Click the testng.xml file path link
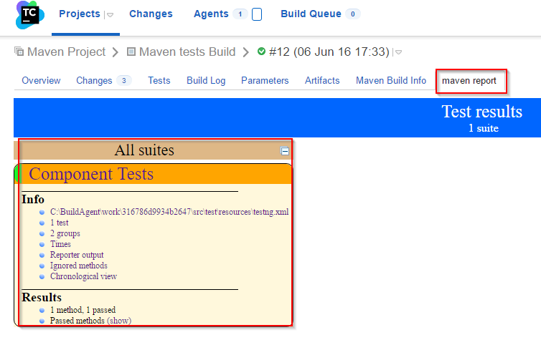Screen dimensions: 541x340 pos(169,212)
